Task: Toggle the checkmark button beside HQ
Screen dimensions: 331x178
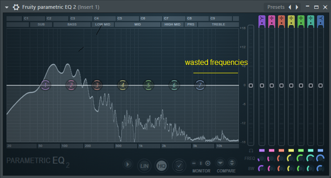Action: (179, 166)
